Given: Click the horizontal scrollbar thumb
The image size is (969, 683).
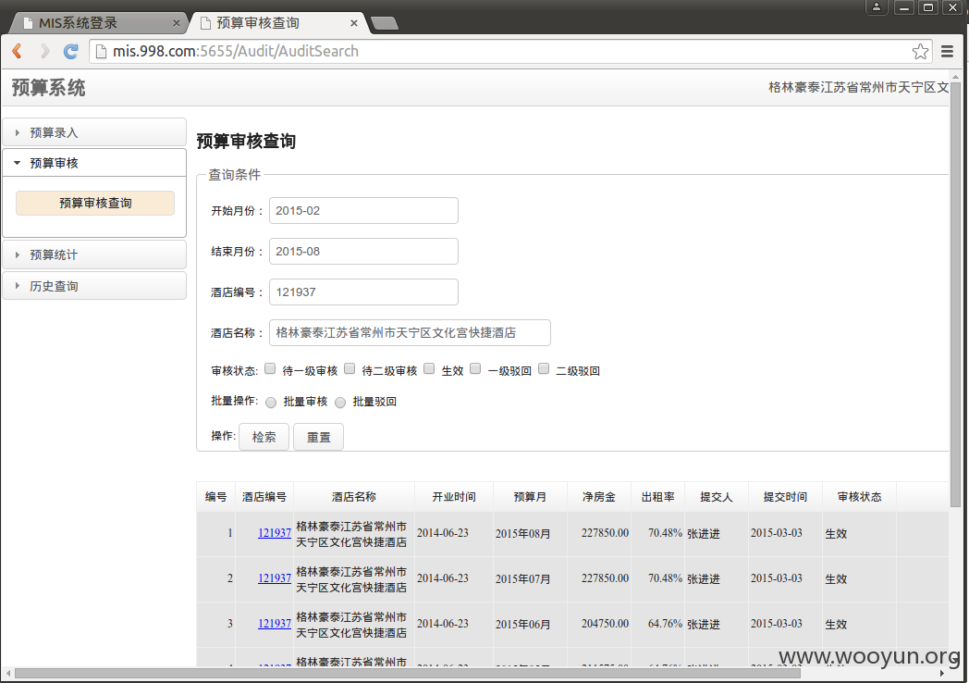Looking at the screenshot, I should tap(407, 673).
